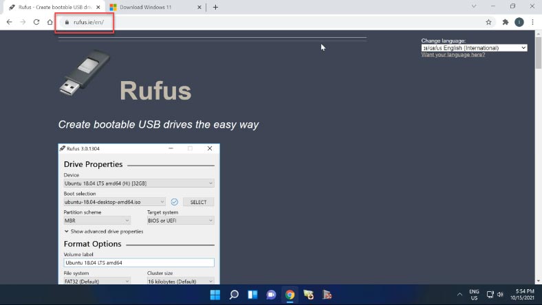542x305 pixels.
Task: Click the Format Options heading
Action: (93, 244)
